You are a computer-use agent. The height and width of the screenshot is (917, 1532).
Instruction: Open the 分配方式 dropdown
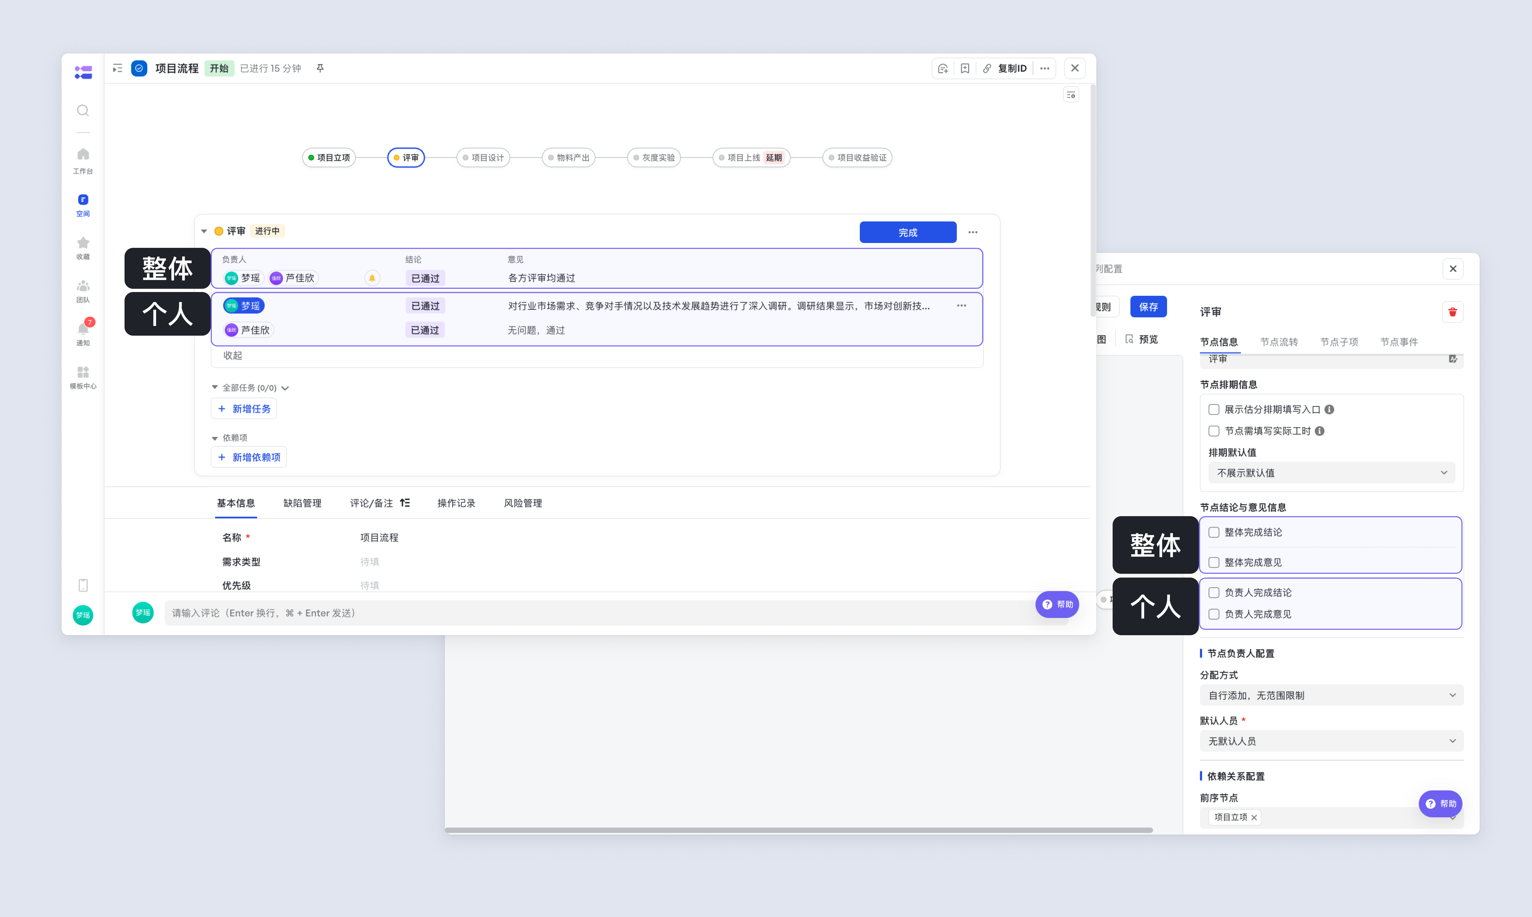[1332, 696]
